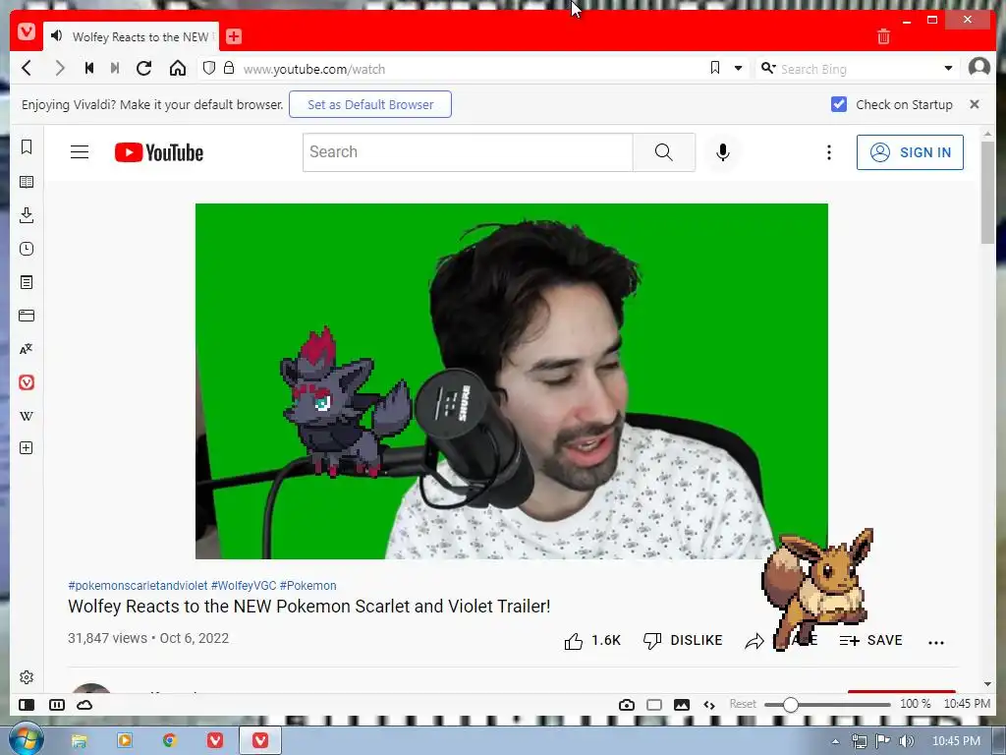Uncheck Check on Startup checkbox

click(839, 104)
